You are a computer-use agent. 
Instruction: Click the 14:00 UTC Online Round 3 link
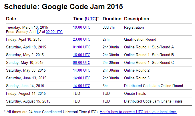[x=81, y=78]
